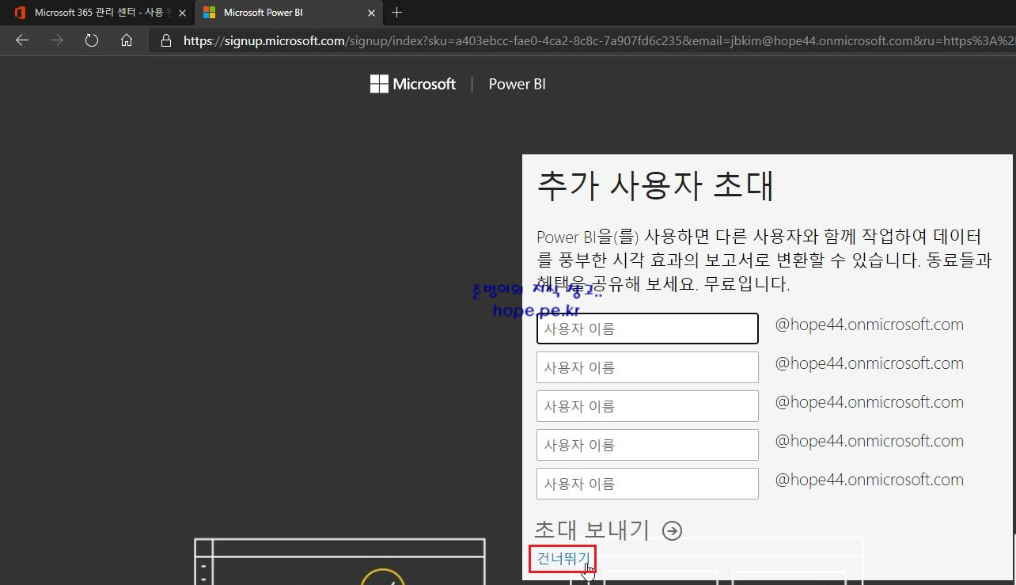The image size is (1016, 585).
Task: Click the 추가 사용자 초대 heading
Action: tap(655, 186)
